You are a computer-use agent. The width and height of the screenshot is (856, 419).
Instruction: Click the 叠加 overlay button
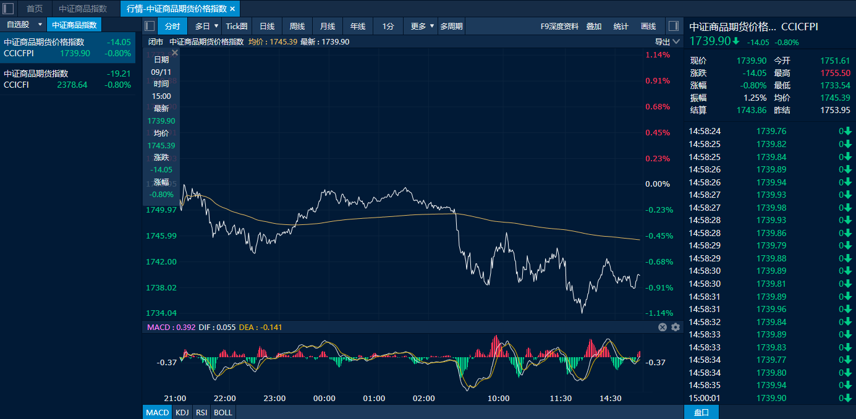tap(594, 26)
